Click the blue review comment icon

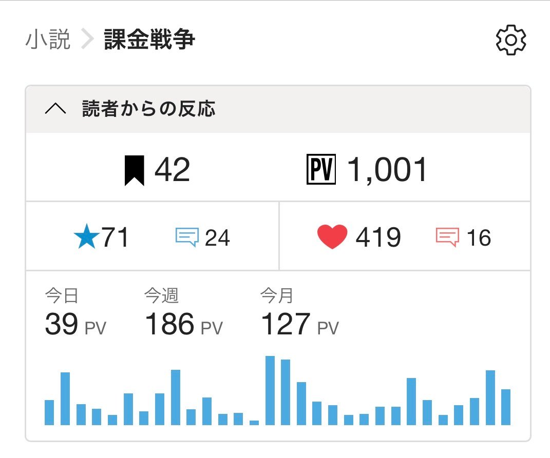(x=187, y=237)
